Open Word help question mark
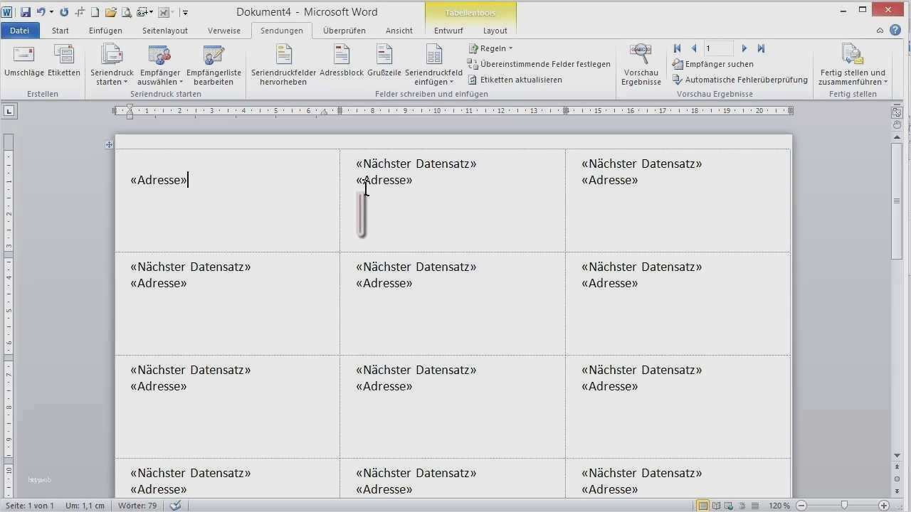This screenshot has width=911, height=512. (895, 31)
